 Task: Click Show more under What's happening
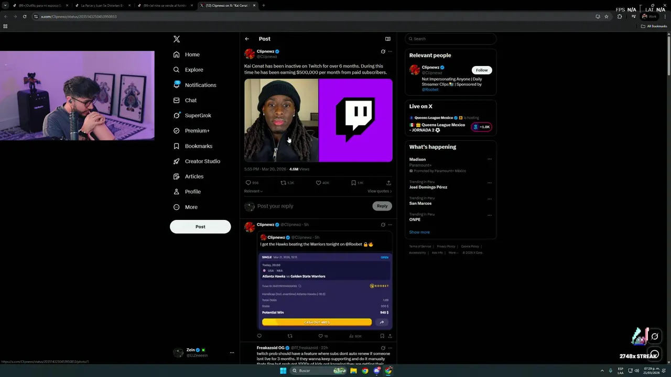pyautogui.click(x=419, y=232)
